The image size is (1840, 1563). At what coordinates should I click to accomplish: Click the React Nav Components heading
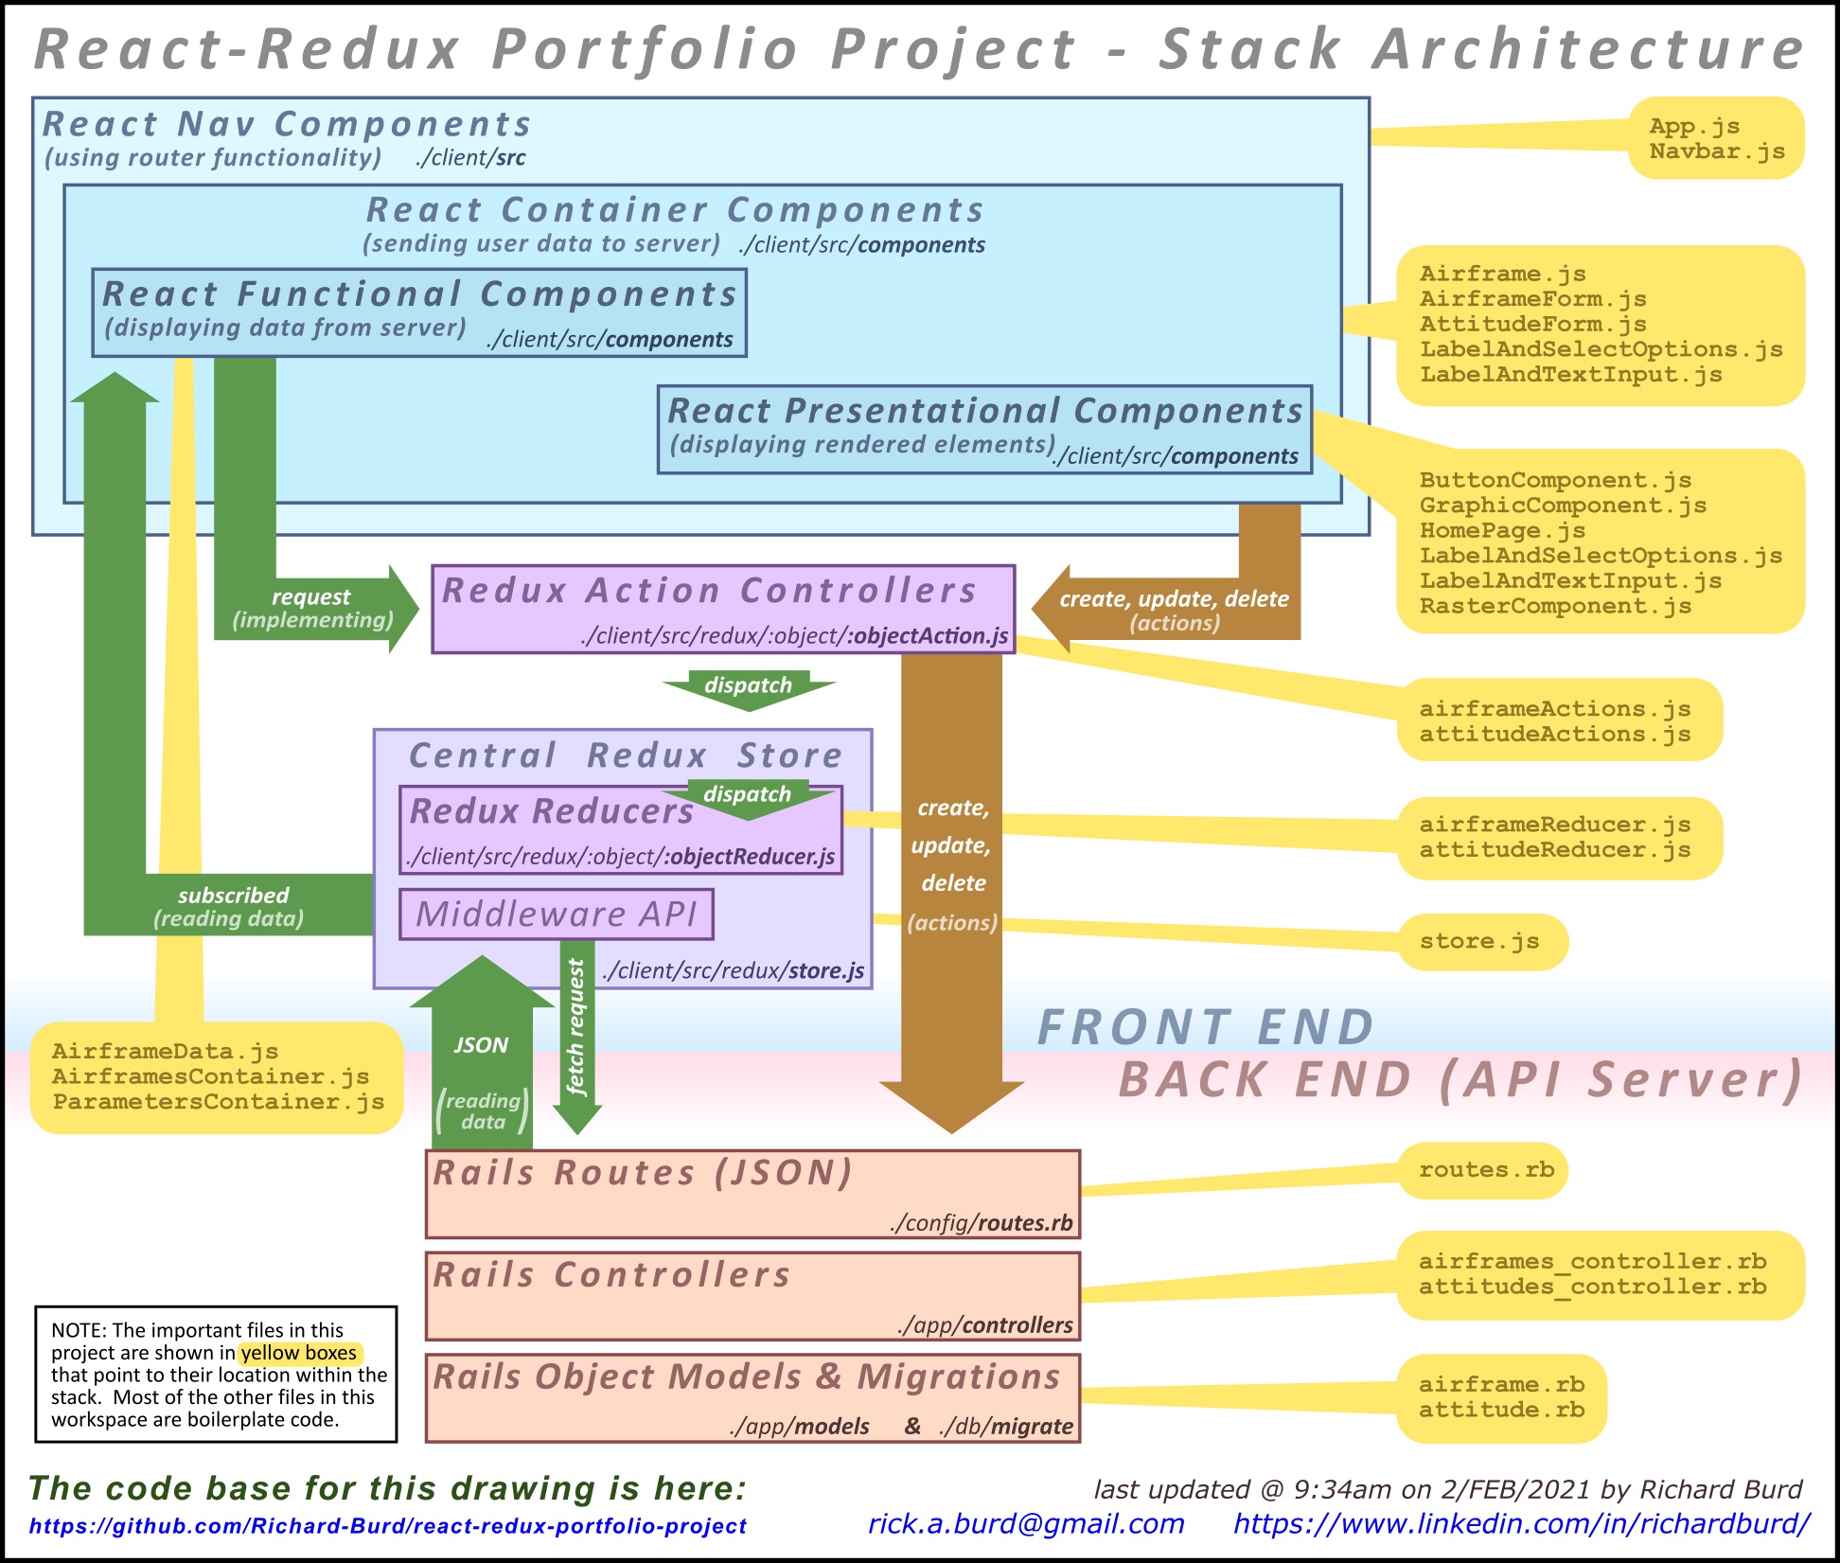pos(288,125)
